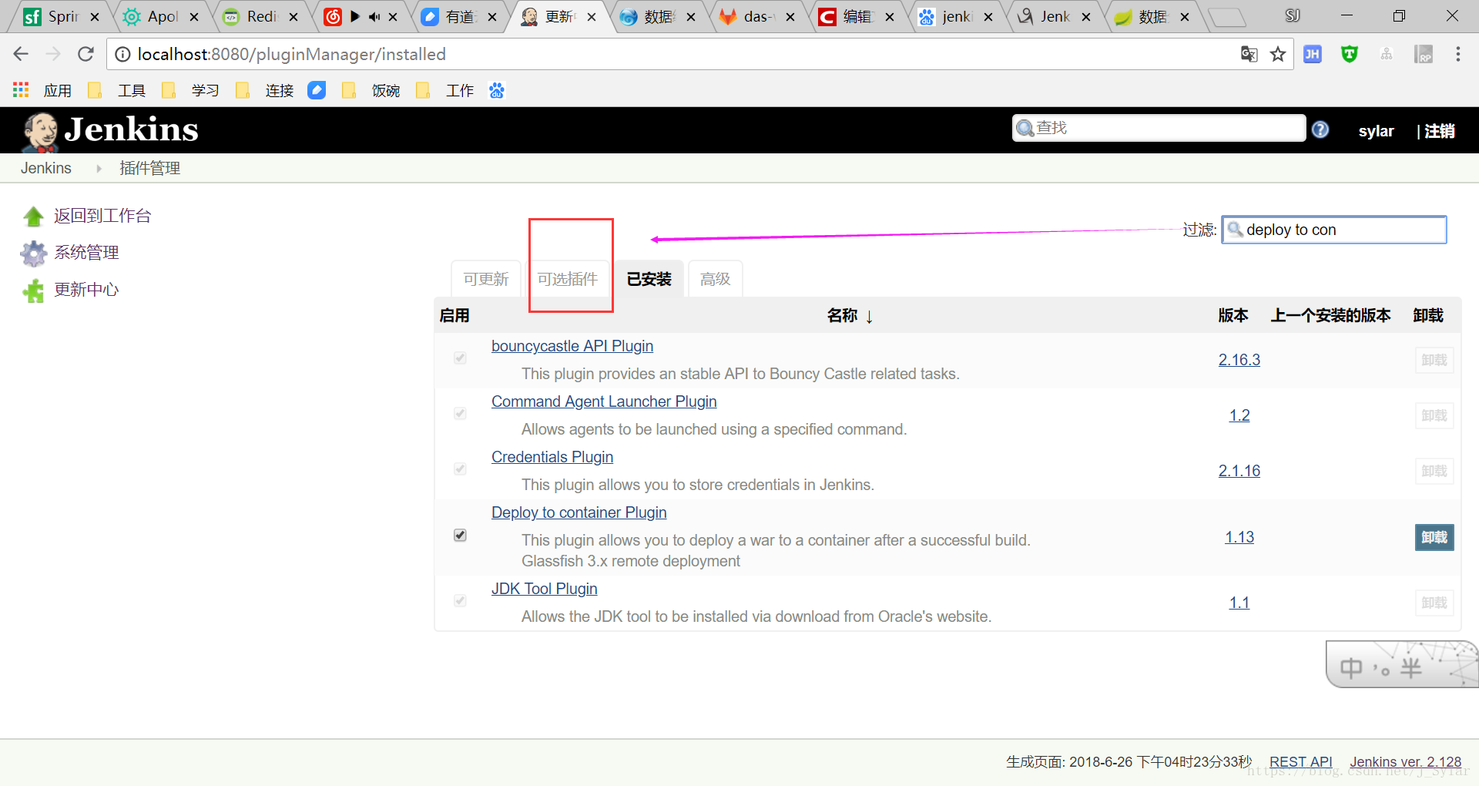The image size is (1479, 786).
Task: Reload the page with refresh icon
Action: point(86,54)
